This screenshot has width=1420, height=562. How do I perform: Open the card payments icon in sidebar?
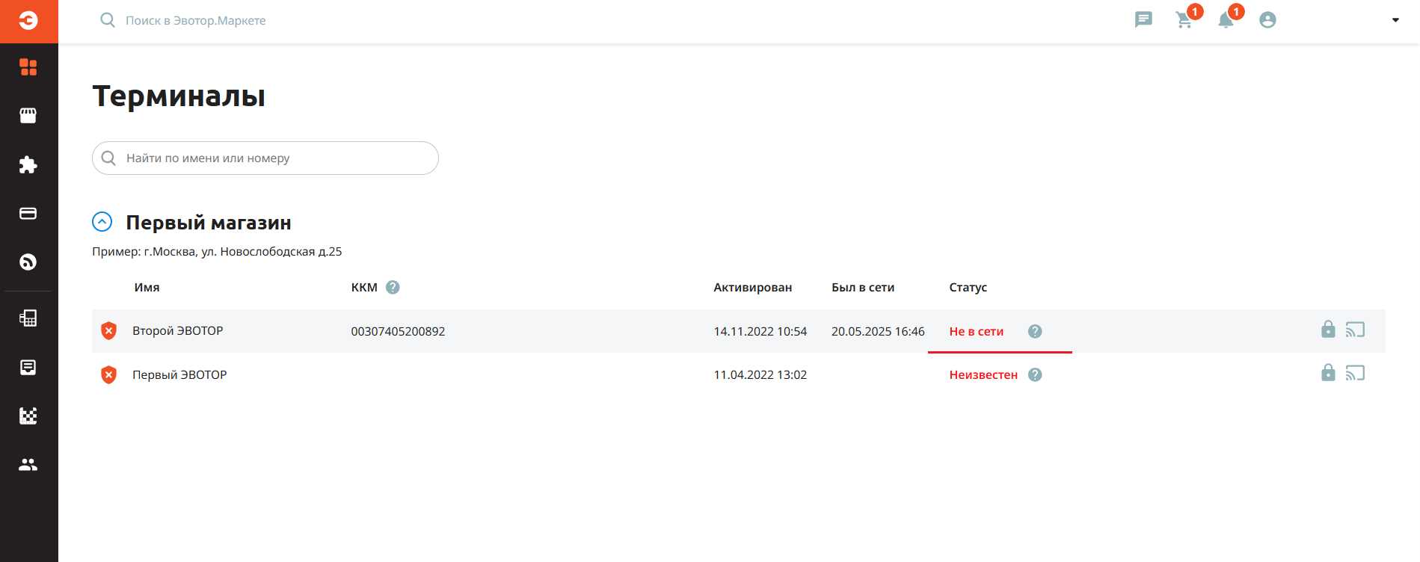pos(28,214)
